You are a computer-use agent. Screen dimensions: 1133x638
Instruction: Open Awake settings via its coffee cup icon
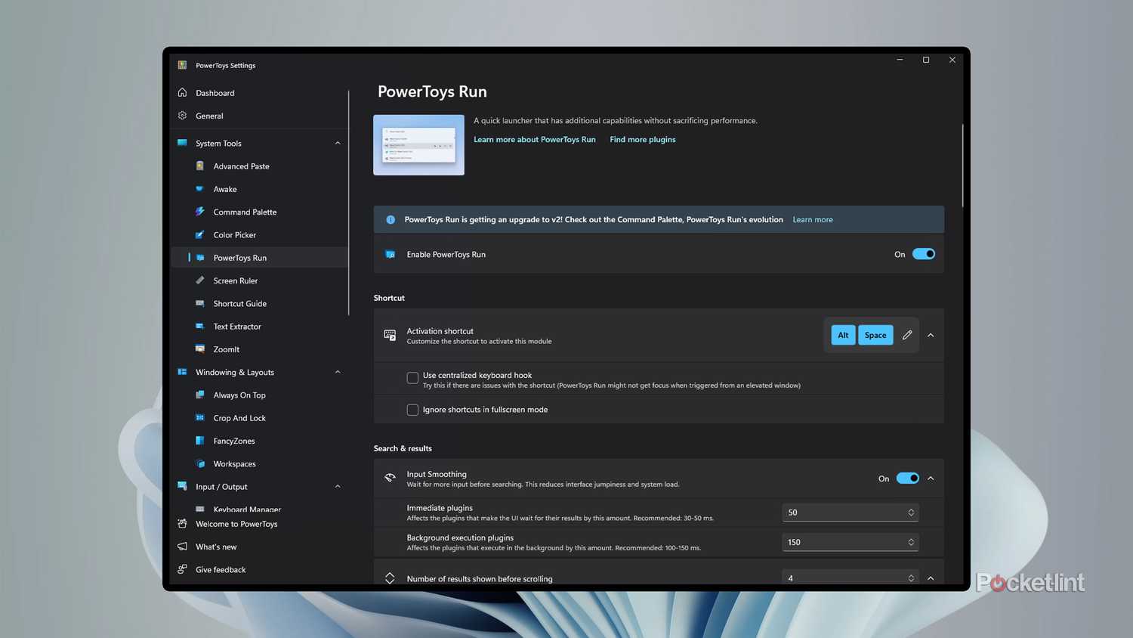pos(200,189)
